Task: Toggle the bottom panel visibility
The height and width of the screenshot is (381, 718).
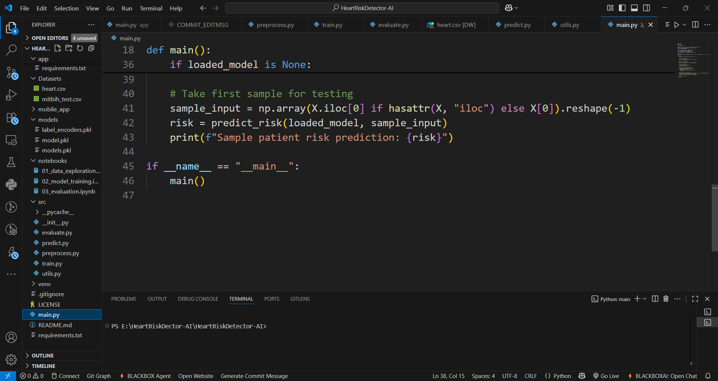Action: 634,8
